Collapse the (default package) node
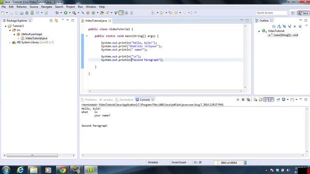Image resolution: width=310 pixels, height=174 pixels. pos(14,34)
